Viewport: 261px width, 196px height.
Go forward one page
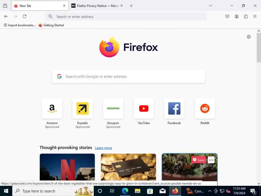15,16
